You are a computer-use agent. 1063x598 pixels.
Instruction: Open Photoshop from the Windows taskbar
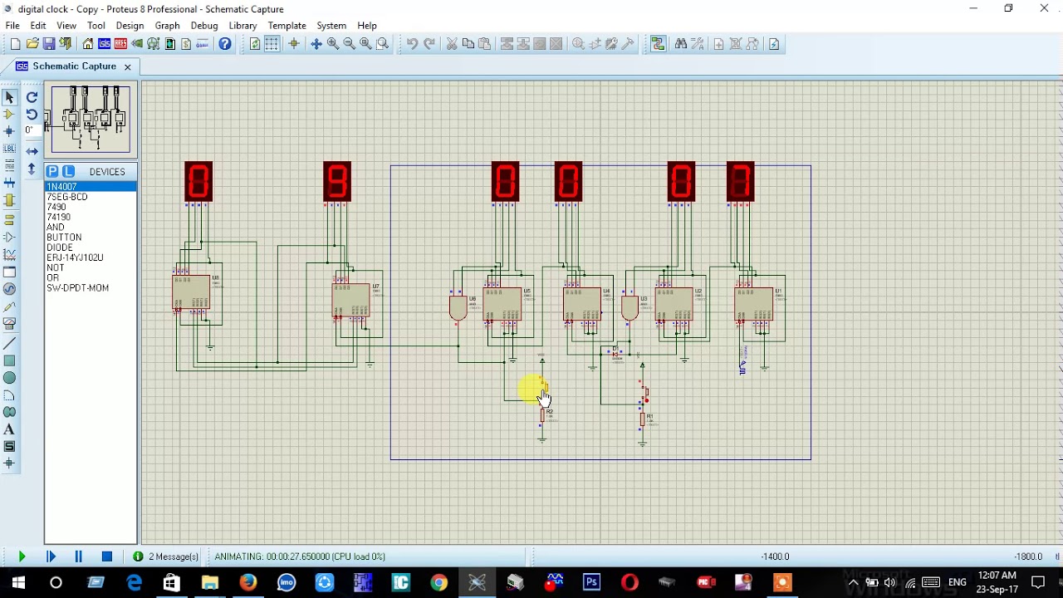[x=591, y=582]
